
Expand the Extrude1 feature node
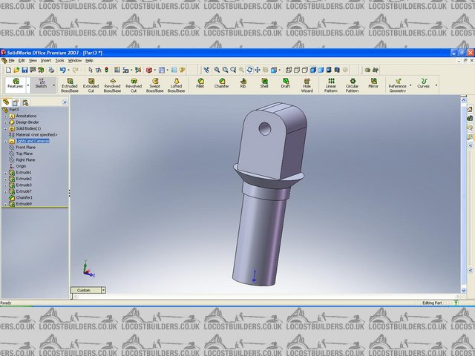coord(5,173)
